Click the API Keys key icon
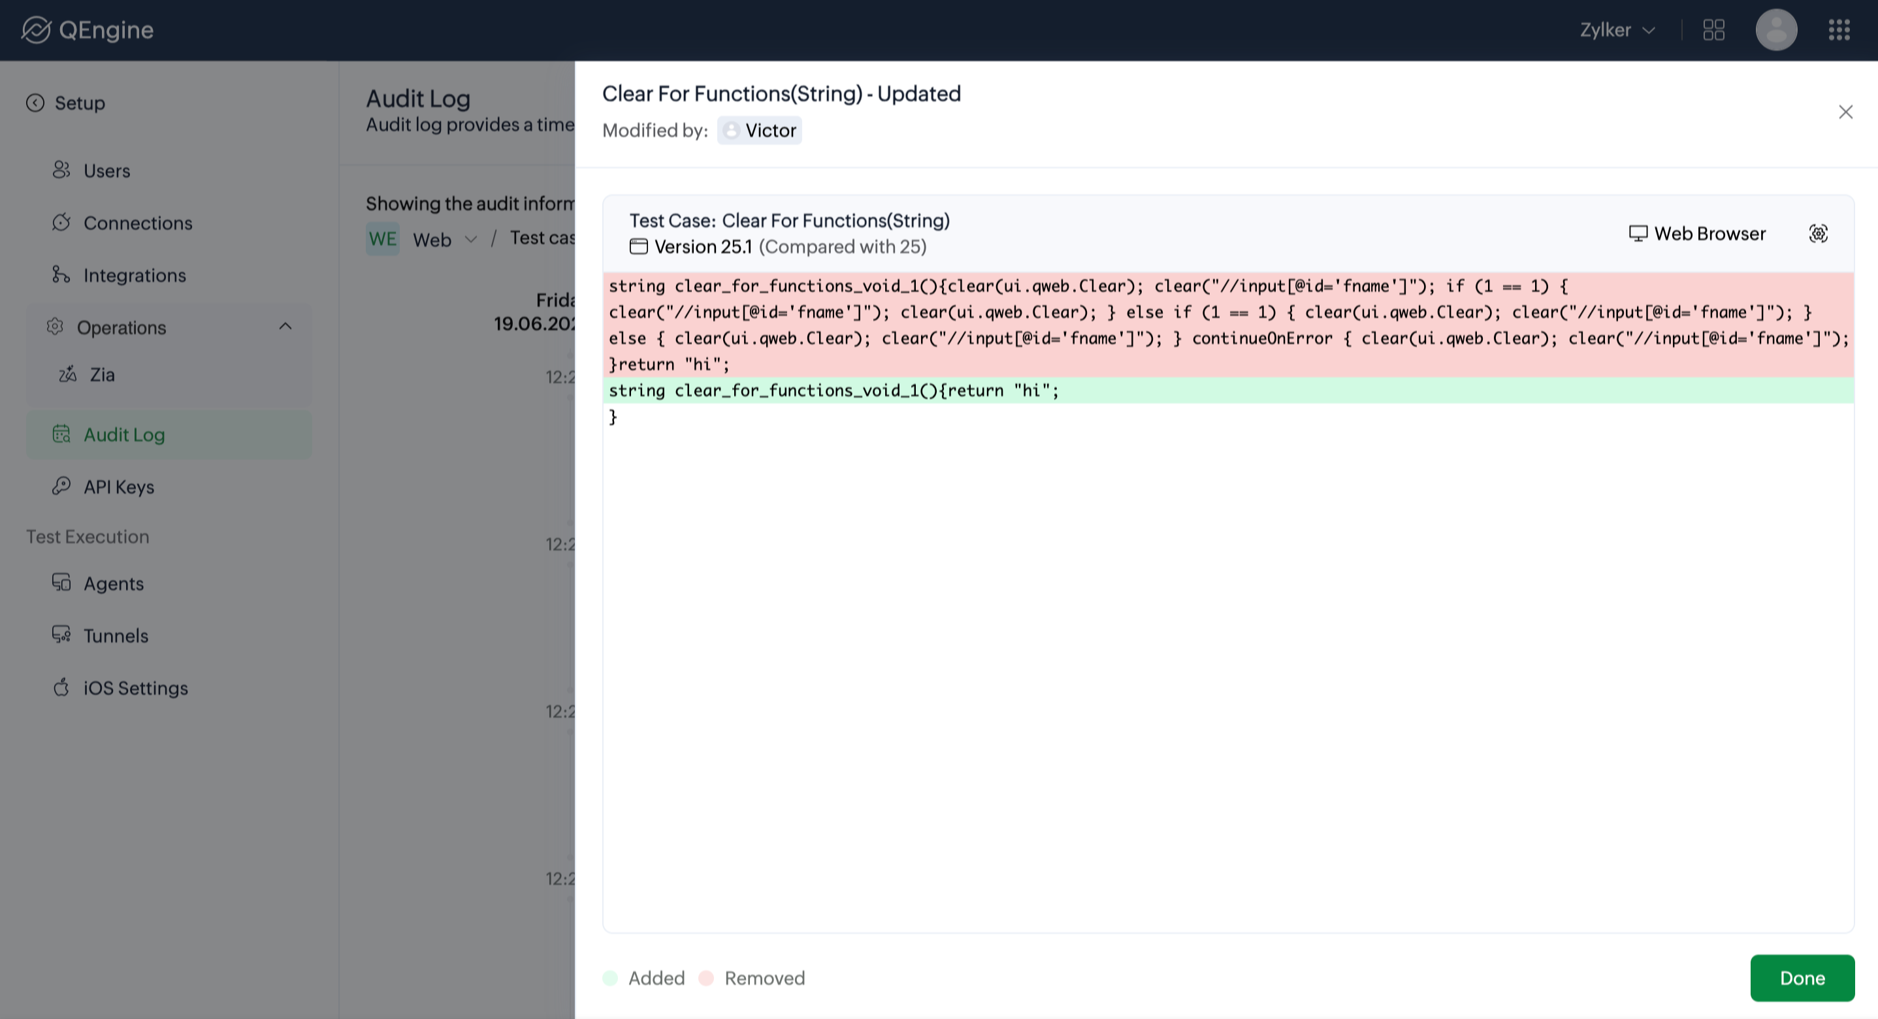This screenshot has width=1878, height=1019. 61,486
